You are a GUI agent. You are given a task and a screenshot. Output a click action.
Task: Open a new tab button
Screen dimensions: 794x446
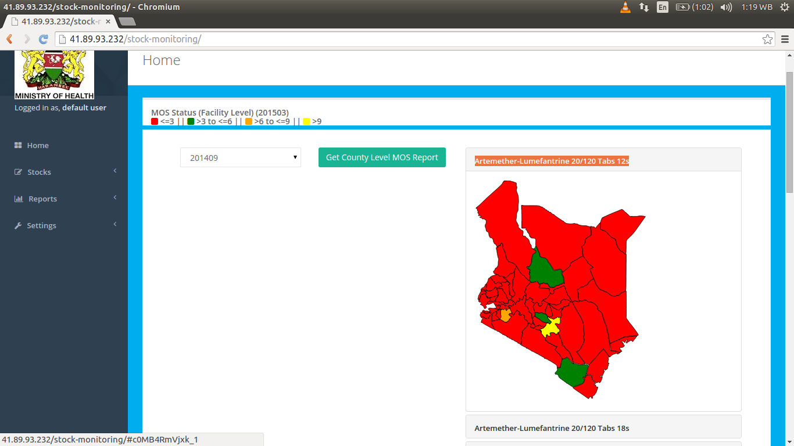click(127, 21)
